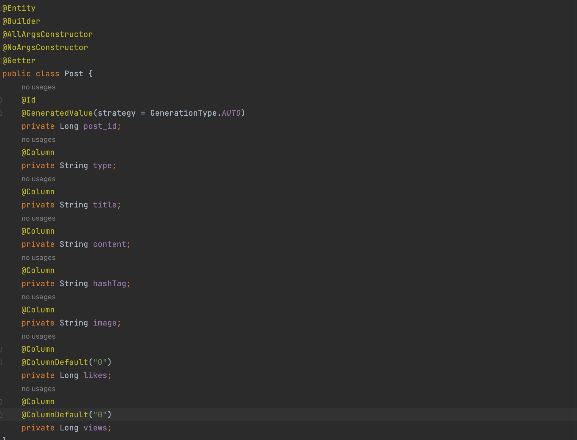Click the @NoArgsConstructor annotation

(x=45, y=47)
